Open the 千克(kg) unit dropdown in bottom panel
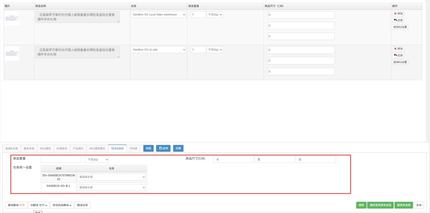Viewport: 430px width, 213px height. [x=97, y=159]
